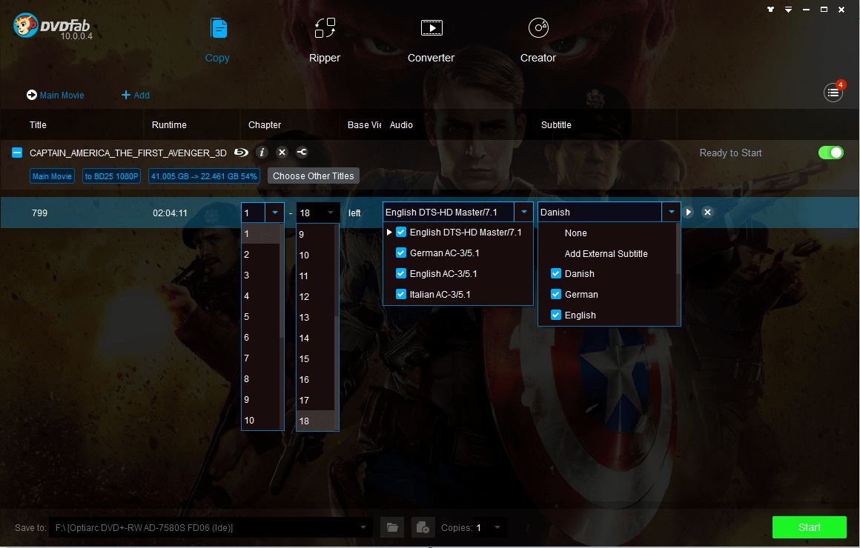The width and height of the screenshot is (860, 548).
Task: Toggle the green task enable switch
Action: pyautogui.click(x=831, y=153)
